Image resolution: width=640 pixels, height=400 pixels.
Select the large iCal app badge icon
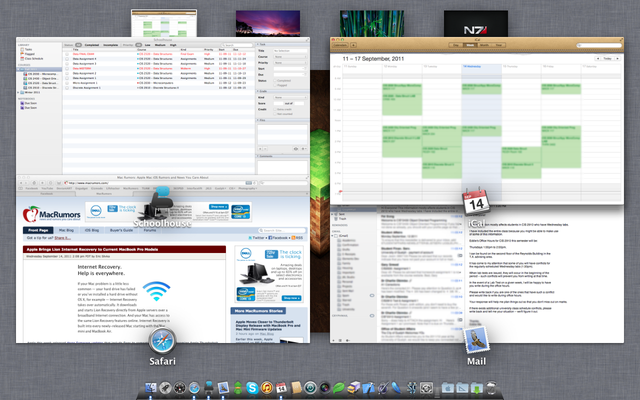[476, 201]
